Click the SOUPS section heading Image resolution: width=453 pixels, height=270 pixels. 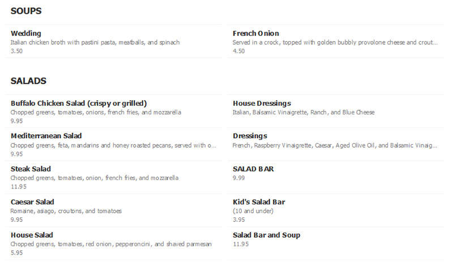pyautogui.click(x=26, y=11)
